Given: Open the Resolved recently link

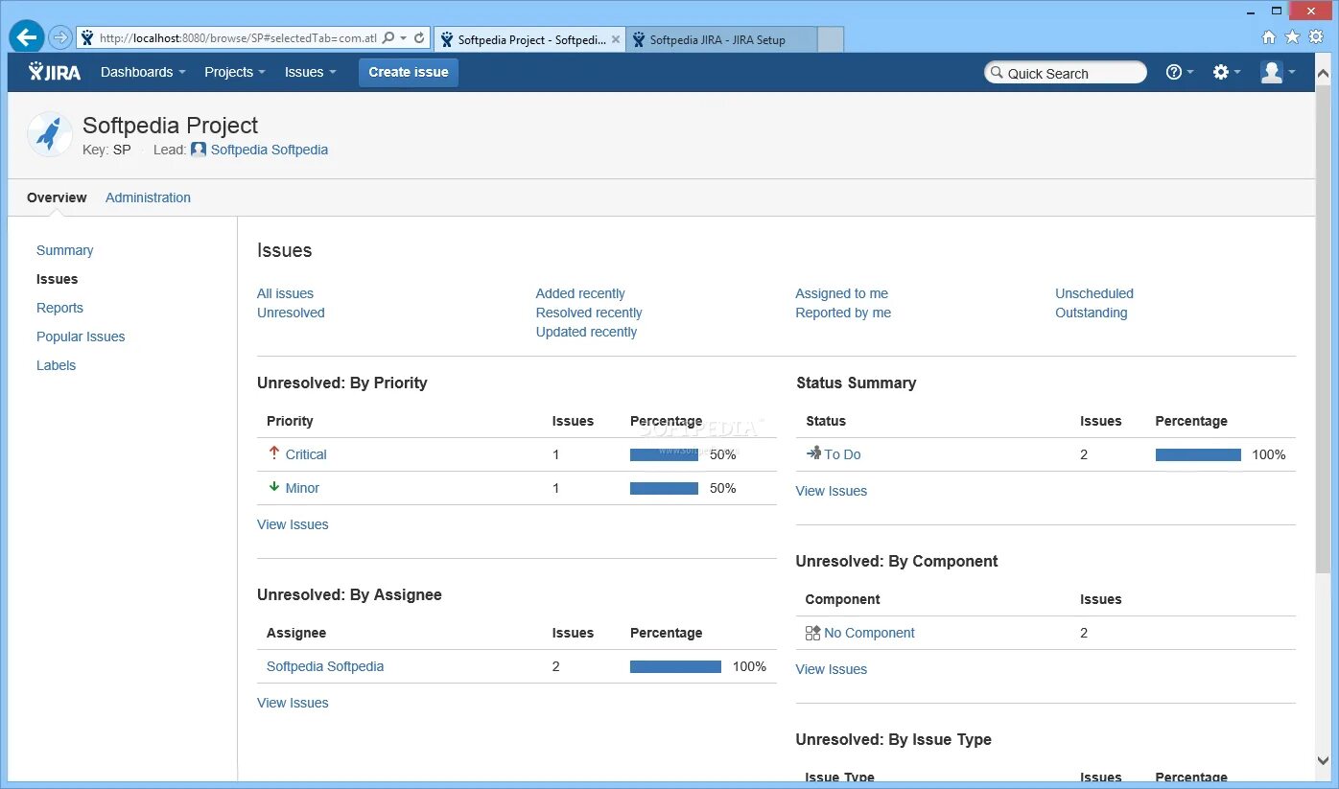Looking at the screenshot, I should [589, 313].
